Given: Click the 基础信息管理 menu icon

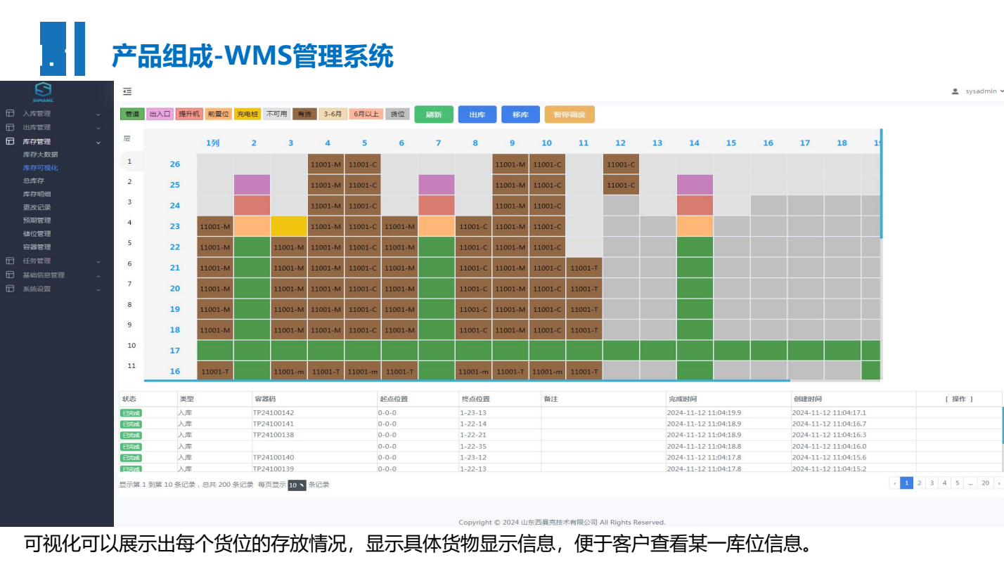Looking at the screenshot, I should coord(10,275).
